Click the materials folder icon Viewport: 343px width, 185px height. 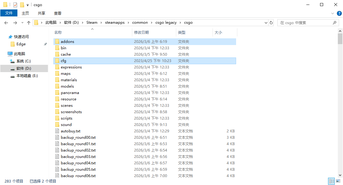pos(57,80)
